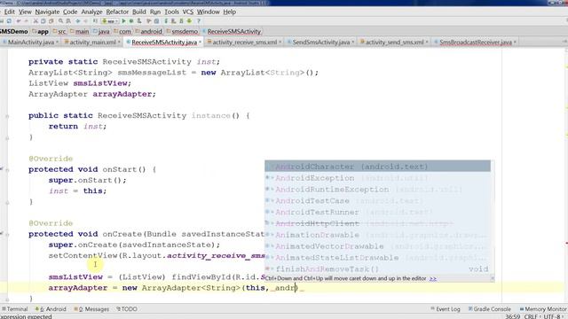This screenshot has width=568, height=319.
Task: Open the Help menu
Action: coord(229,12)
